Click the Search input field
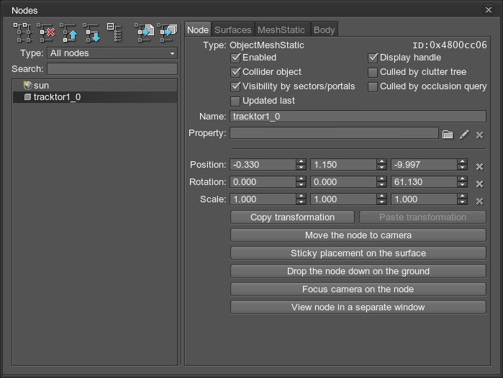 pos(112,69)
